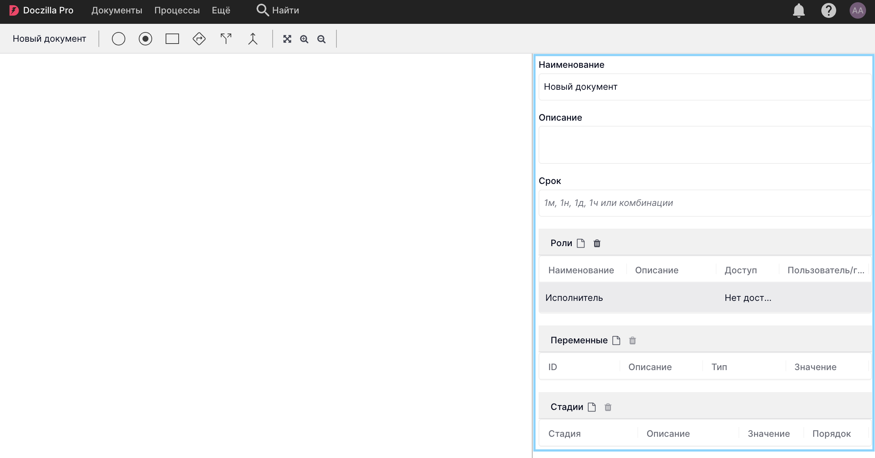Click Наименование column header in Роли table
875x458 pixels.
point(581,270)
